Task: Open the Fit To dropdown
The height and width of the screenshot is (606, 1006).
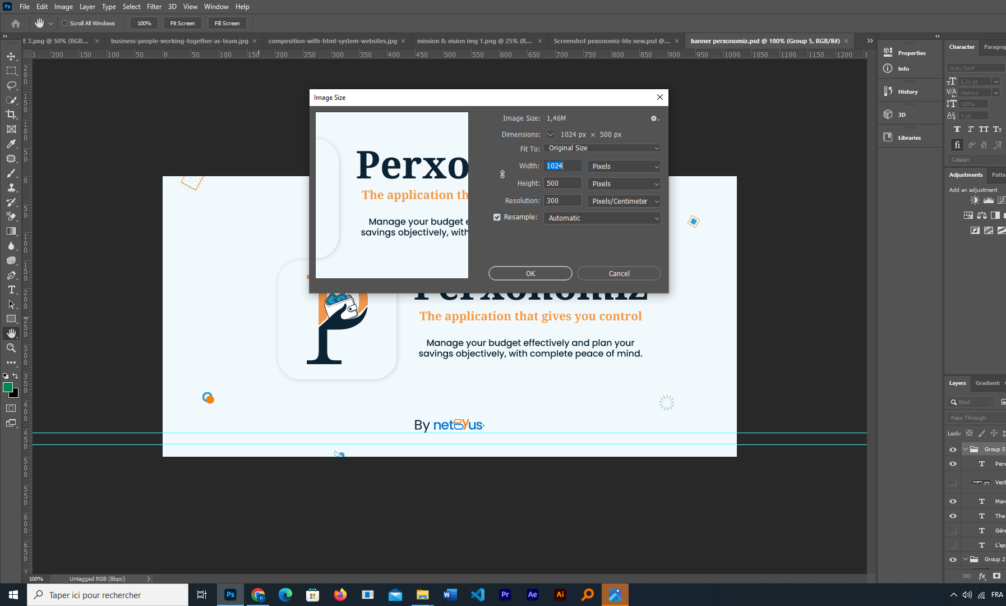Action: pos(602,148)
